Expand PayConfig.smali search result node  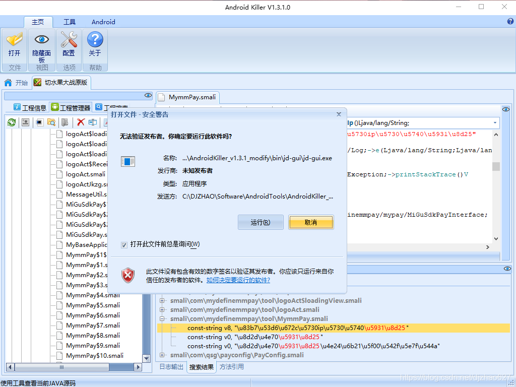pyautogui.click(x=162, y=355)
